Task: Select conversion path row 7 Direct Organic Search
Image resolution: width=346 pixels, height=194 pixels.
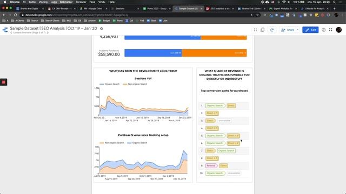Action: tap(224, 151)
